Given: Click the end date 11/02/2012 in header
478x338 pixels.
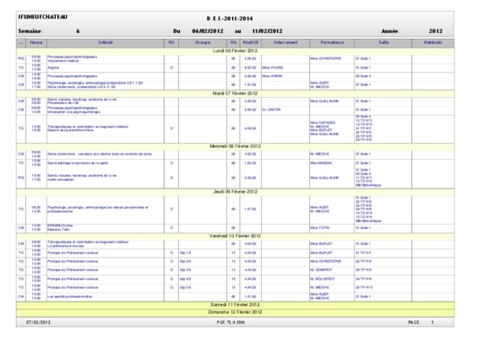Looking at the screenshot, I should coord(267,31).
